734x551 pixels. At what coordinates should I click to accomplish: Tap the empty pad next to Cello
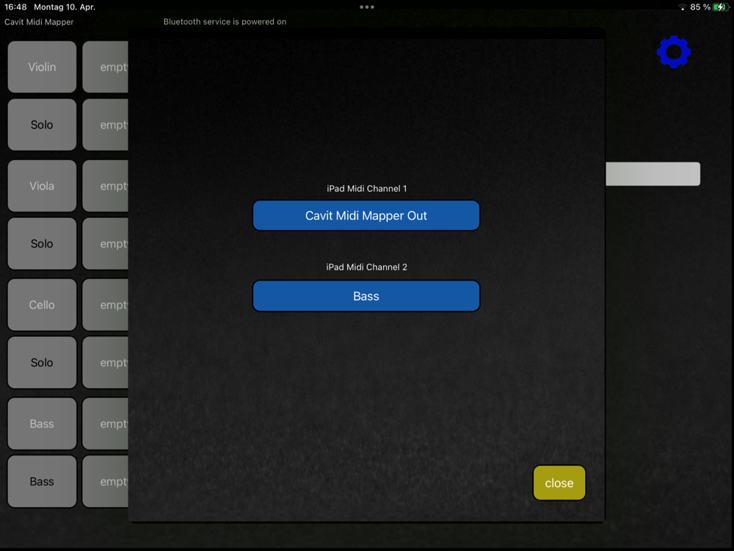tap(105, 305)
